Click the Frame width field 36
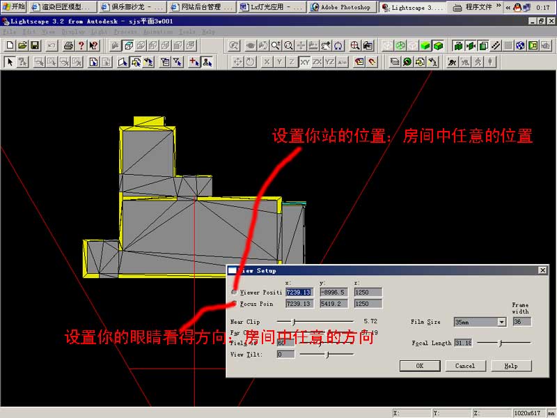 (522, 322)
